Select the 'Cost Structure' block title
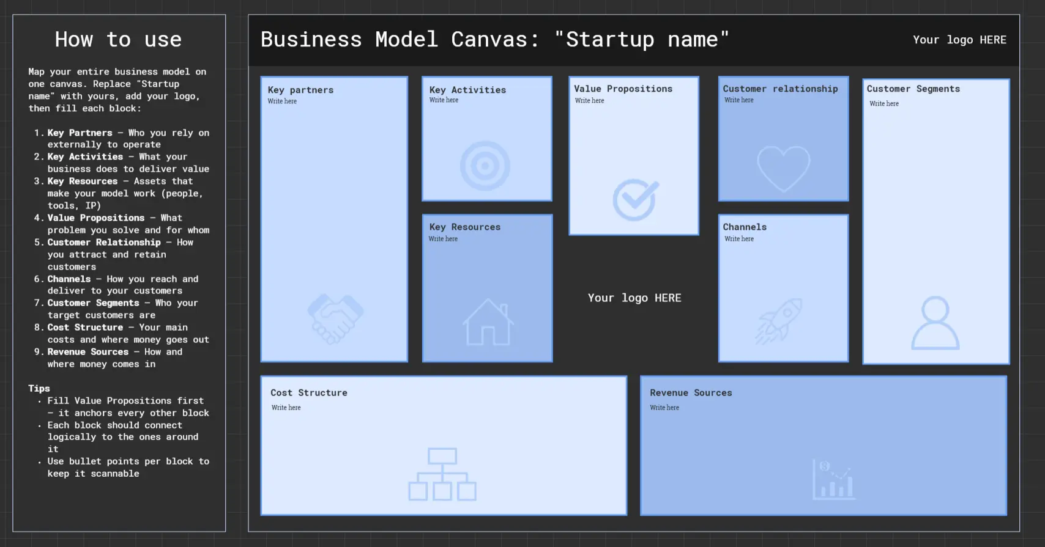The width and height of the screenshot is (1045, 547). click(x=309, y=393)
